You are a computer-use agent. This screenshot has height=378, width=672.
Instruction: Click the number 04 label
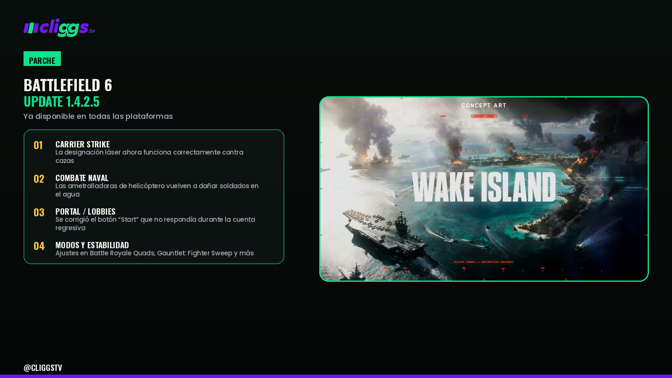39,246
